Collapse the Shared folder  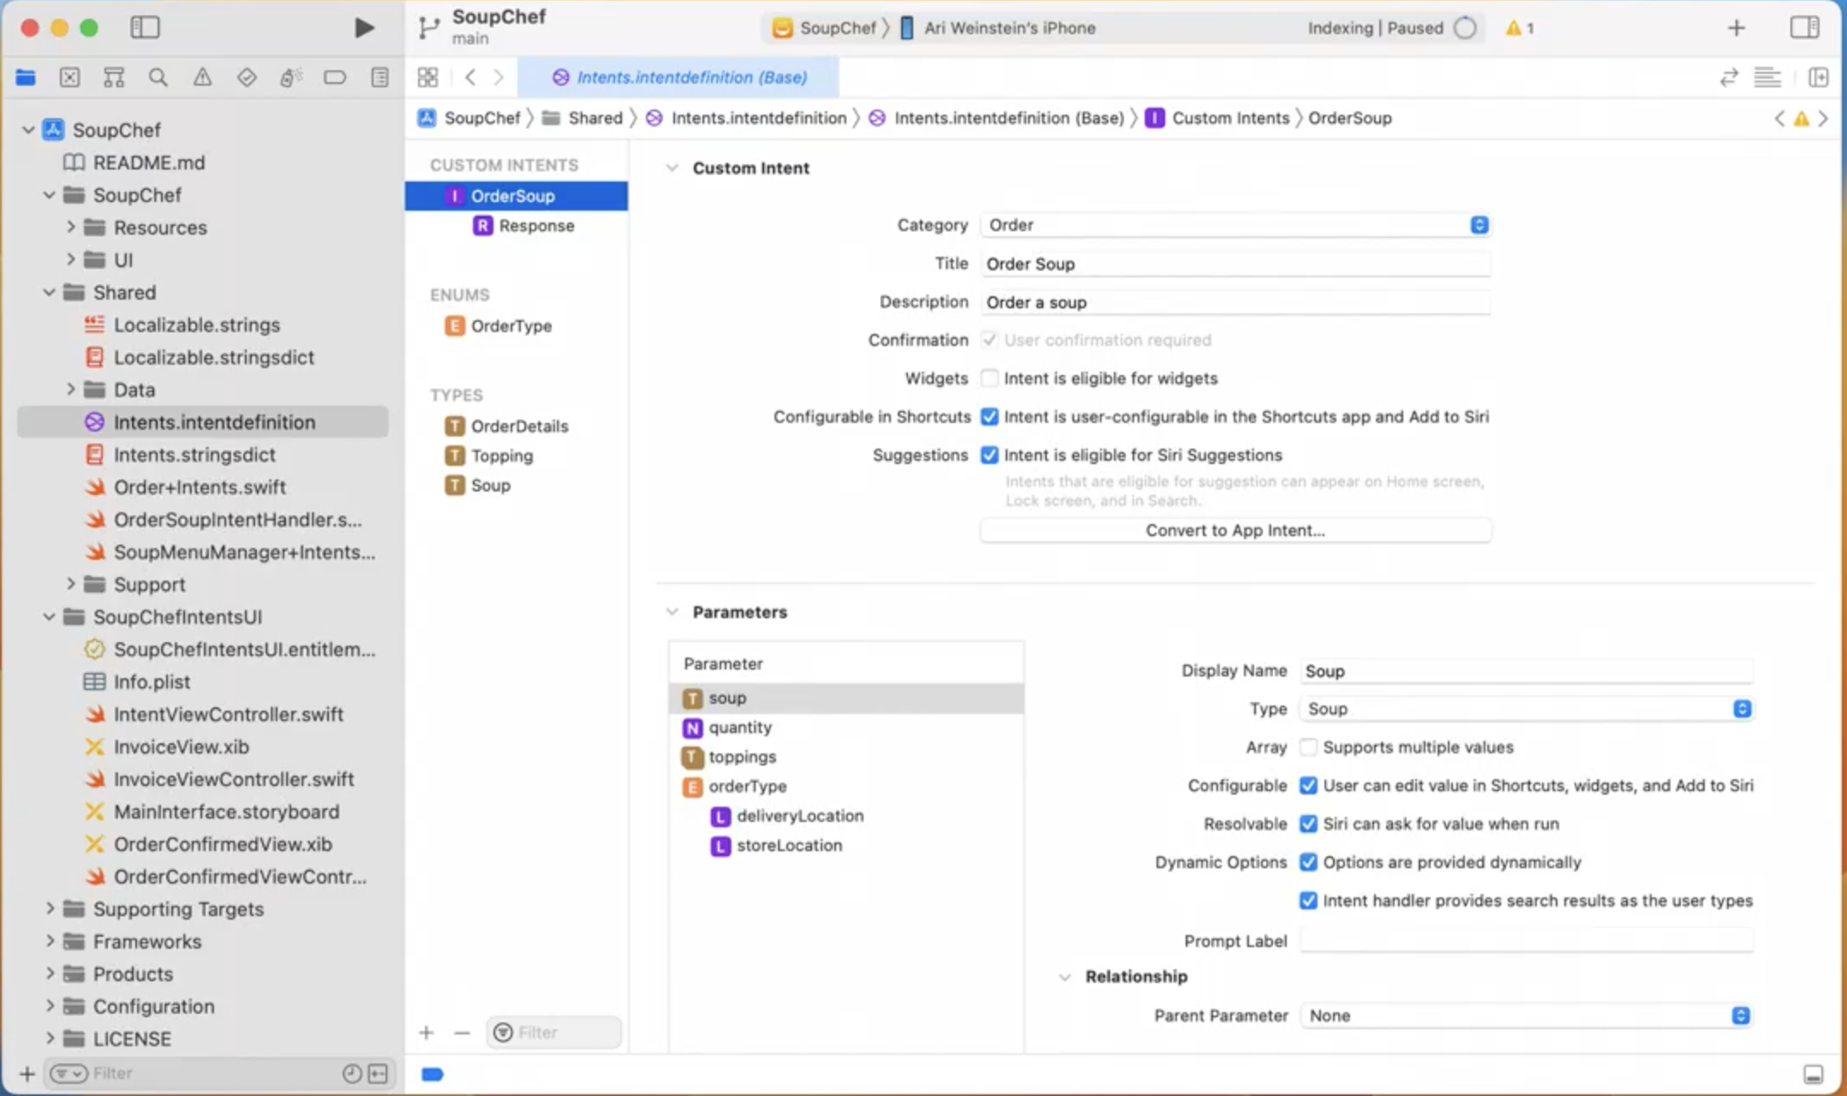pyautogui.click(x=50, y=293)
